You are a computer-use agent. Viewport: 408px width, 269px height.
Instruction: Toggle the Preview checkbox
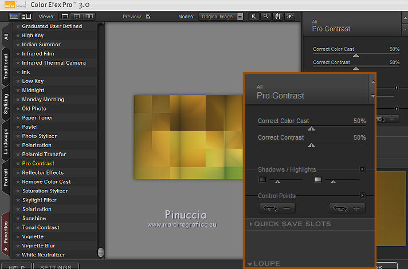148,17
